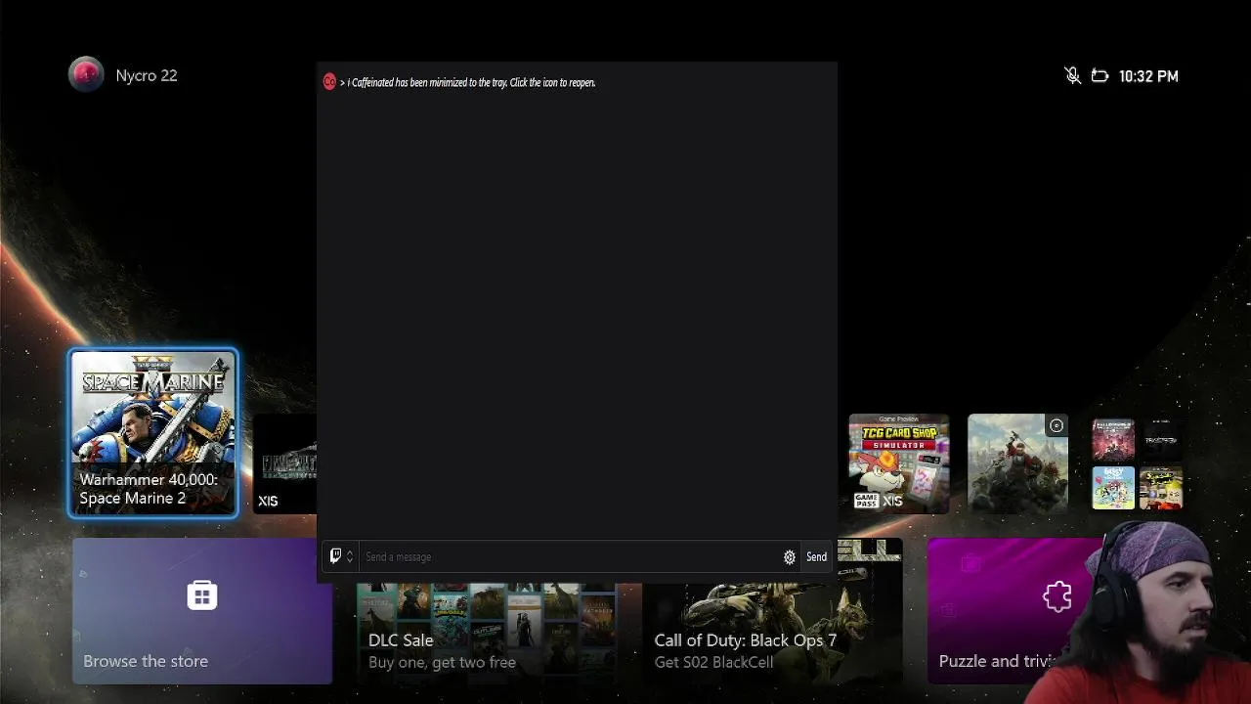Open the grouped games collection tile
The height and width of the screenshot is (704, 1251).
click(x=1137, y=463)
